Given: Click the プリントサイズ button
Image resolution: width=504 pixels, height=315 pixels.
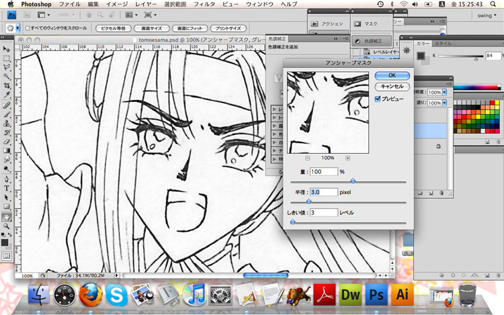Looking at the screenshot, I should pyautogui.click(x=228, y=28).
